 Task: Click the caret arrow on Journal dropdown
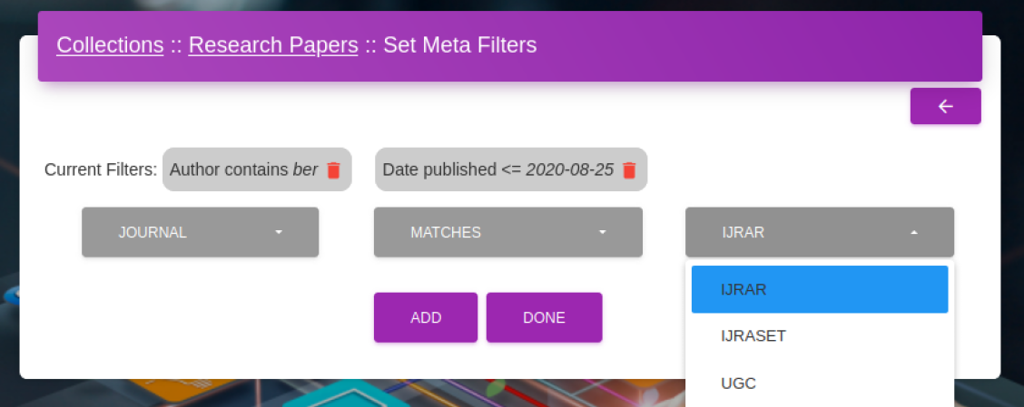tap(279, 232)
